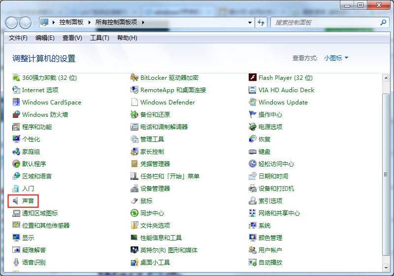The image size is (394, 276).
Task: Click the 管理工具 gear icon
Action: [x=134, y=139]
